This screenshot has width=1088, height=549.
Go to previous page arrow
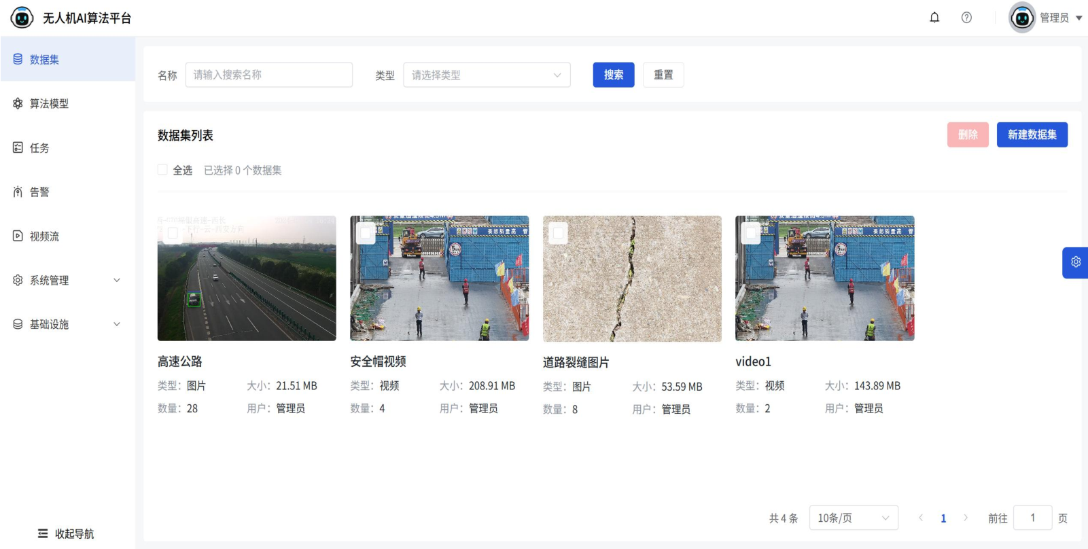tap(921, 518)
